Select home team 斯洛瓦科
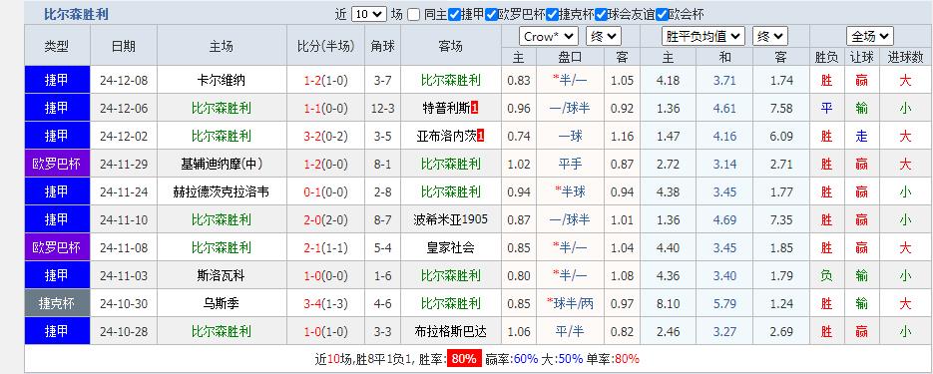 click(x=222, y=276)
